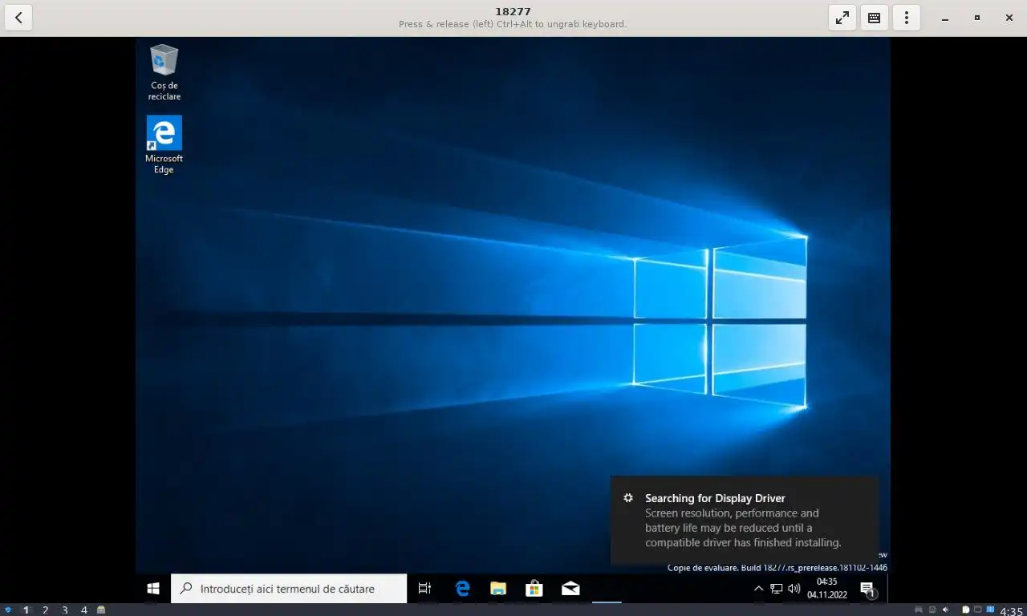
Task: Click the Windows clock showing 04:35
Action: point(826,589)
